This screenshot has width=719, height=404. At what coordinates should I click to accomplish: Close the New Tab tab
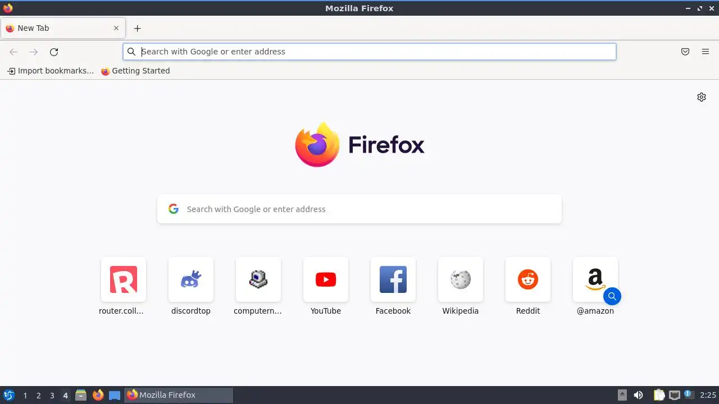[x=116, y=28]
